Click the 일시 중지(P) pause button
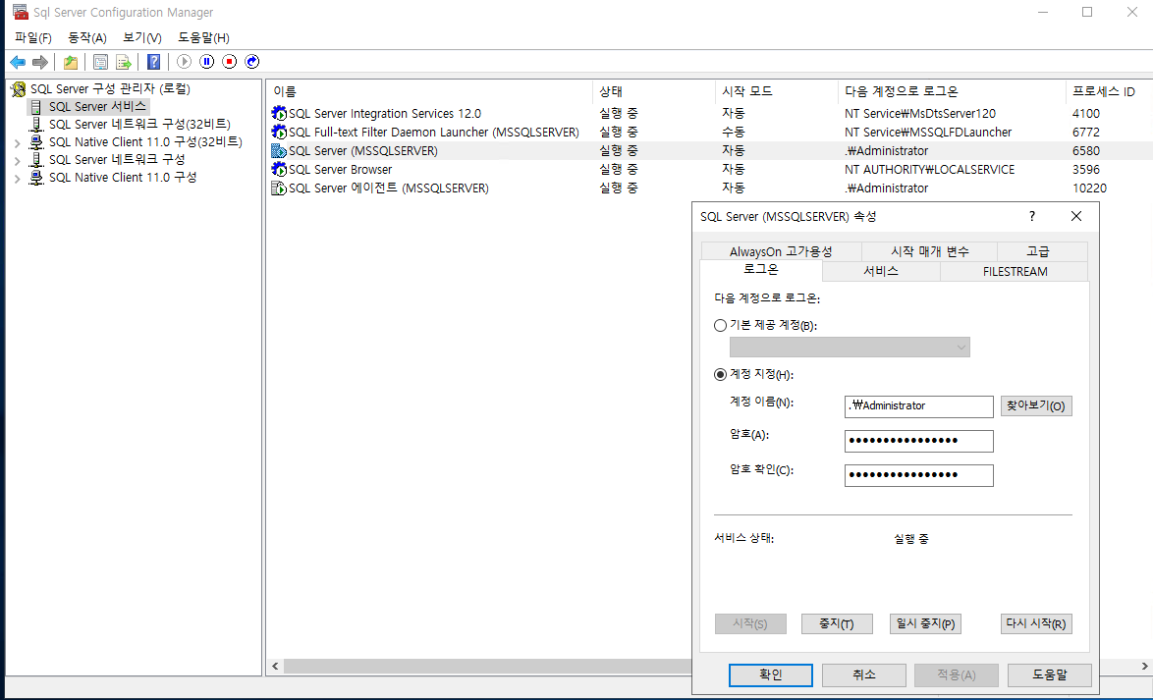The height and width of the screenshot is (700, 1153). click(925, 623)
